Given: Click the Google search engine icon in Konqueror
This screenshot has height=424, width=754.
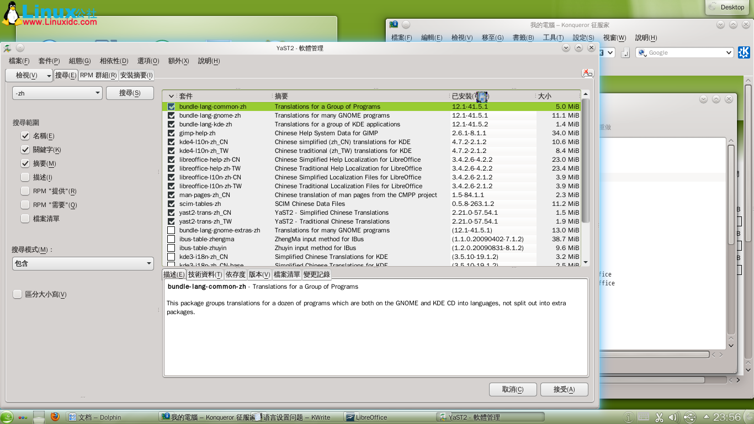Looking at the screenshot, I should coord(643,52).
